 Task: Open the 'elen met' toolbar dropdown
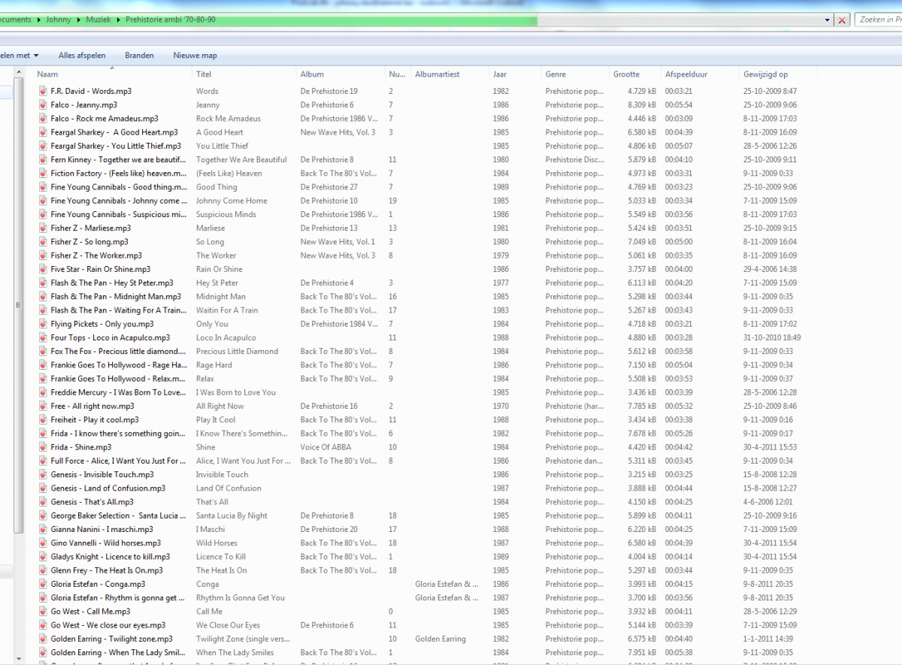pyautogui.click(x=20, y=55)
